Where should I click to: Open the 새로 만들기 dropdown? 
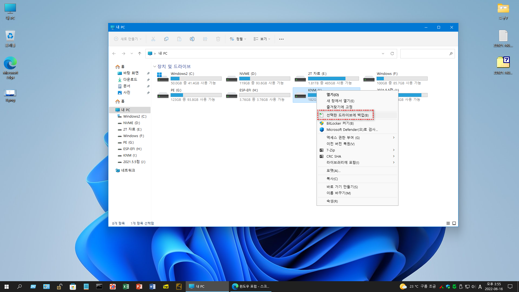tap(128, 39)
